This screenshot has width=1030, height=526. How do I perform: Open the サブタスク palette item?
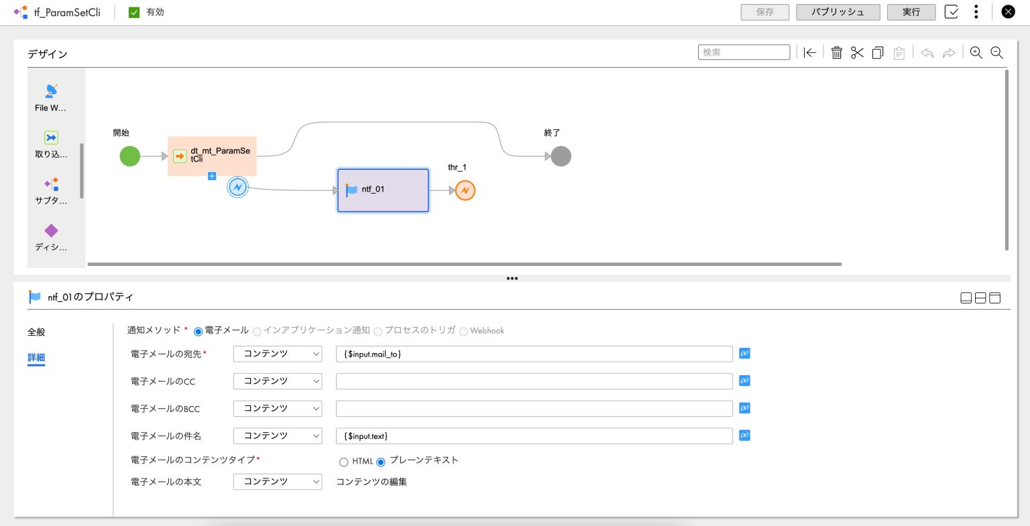50,190
